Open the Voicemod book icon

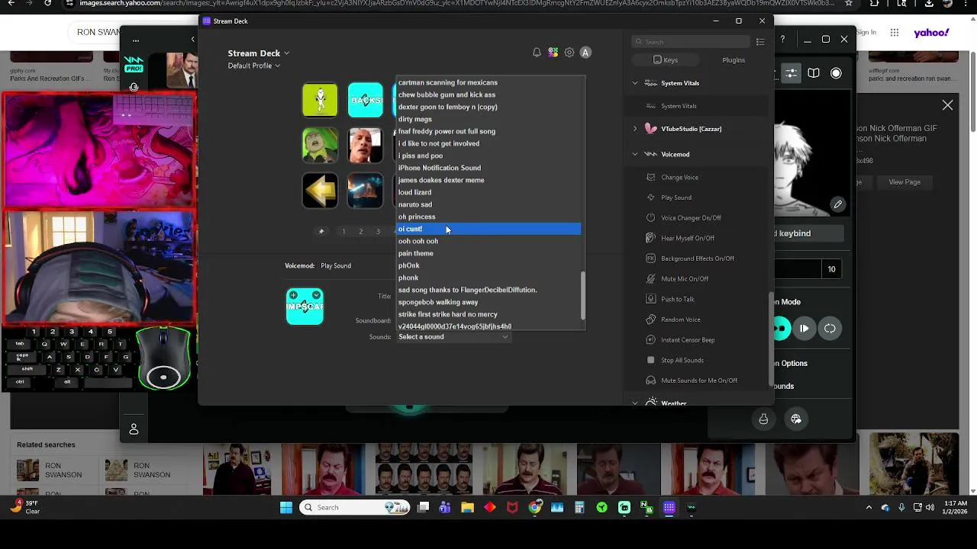click(x=814, y=73)
